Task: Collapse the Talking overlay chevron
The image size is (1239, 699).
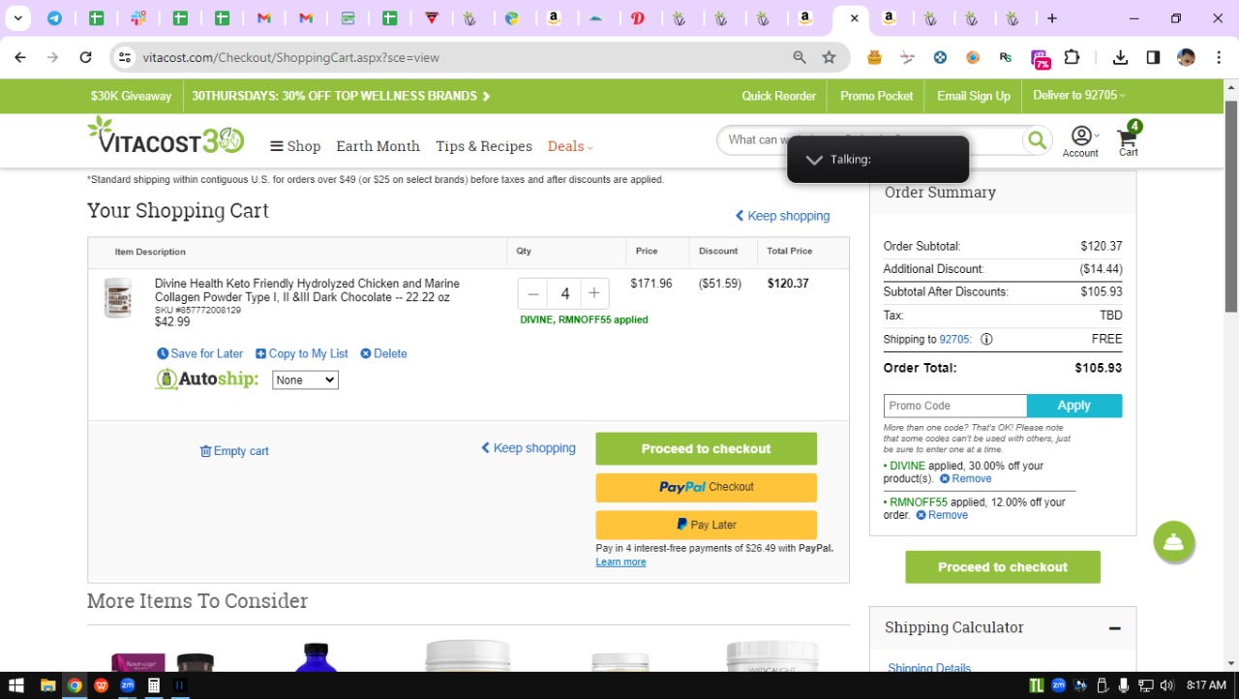Action: (x=814, y=160)
